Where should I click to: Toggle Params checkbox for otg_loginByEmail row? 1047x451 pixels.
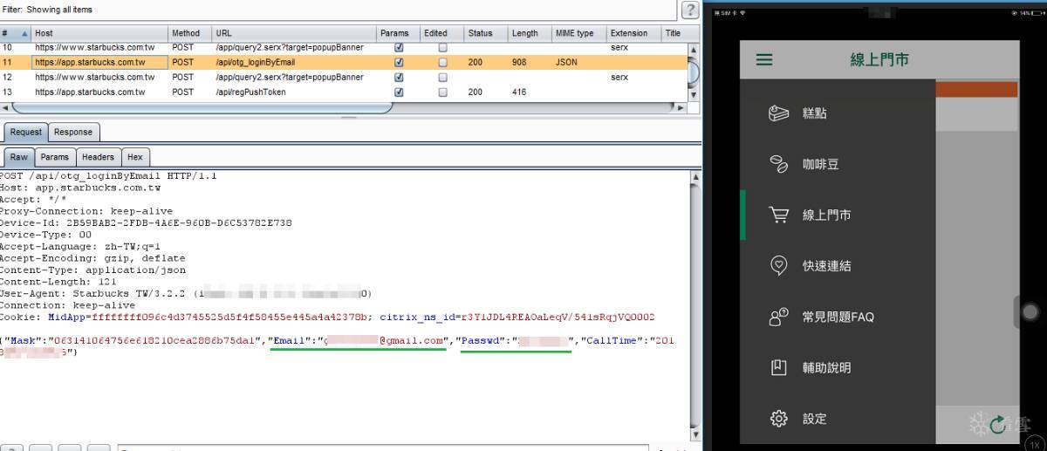(x=399, y=63)
